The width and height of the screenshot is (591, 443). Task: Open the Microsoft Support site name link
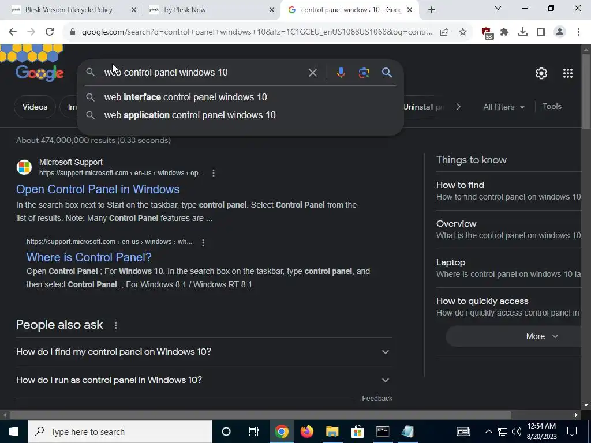pos(71,162)
